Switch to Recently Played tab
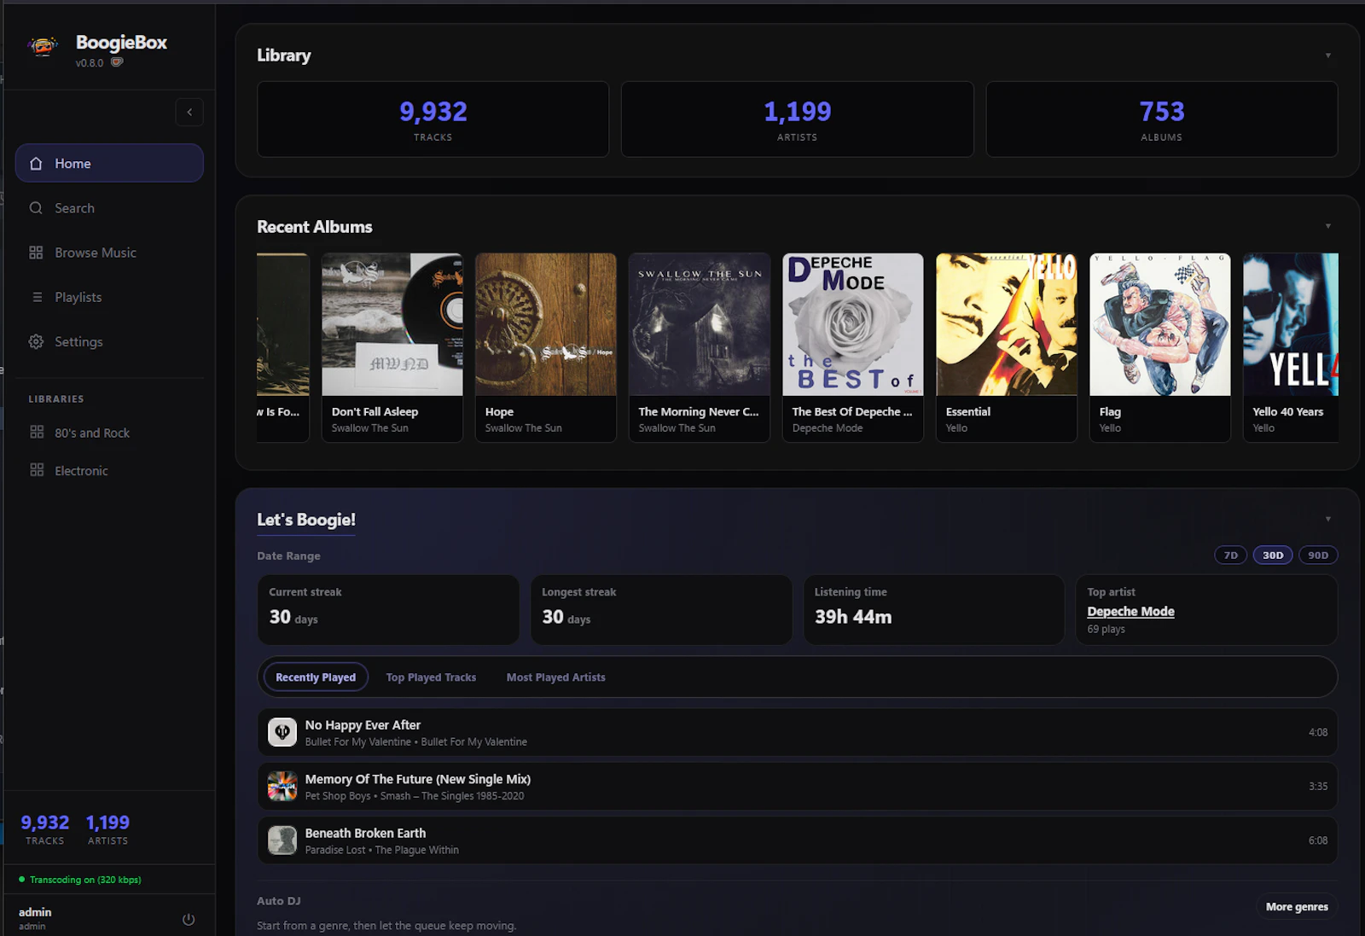The height and width of the screenshot is (936, 1365). [x=316, y=677]
